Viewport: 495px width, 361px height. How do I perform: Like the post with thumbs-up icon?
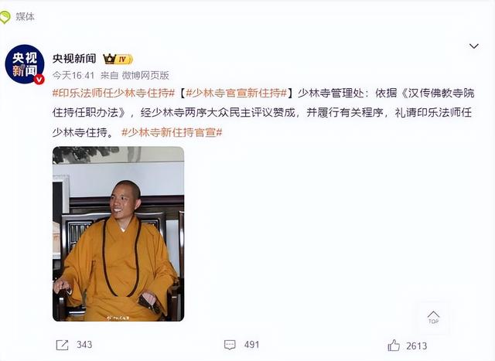tap(394, 346)
